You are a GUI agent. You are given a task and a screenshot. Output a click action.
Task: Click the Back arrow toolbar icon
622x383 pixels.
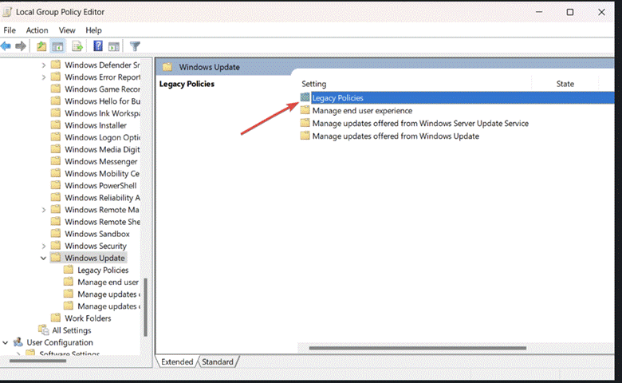pyautogui.click(x=6, y=46)
